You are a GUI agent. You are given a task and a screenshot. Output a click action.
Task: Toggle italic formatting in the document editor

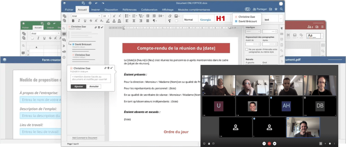point(79,21)
